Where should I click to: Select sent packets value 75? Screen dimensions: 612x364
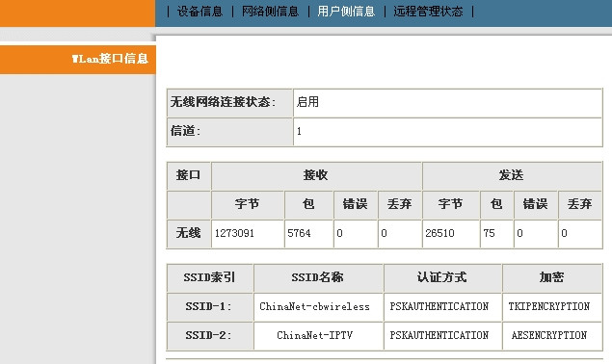point(489,233)
